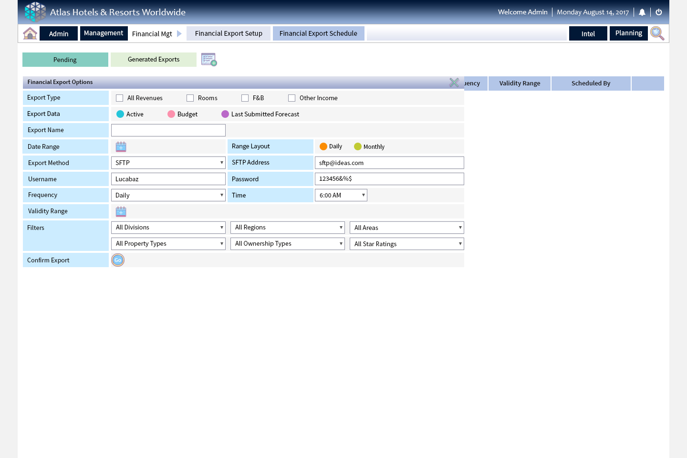This screenshot has width=687, height=458.
Task: Click the home icon in navigation bar
Action: (x=30, y=33)
